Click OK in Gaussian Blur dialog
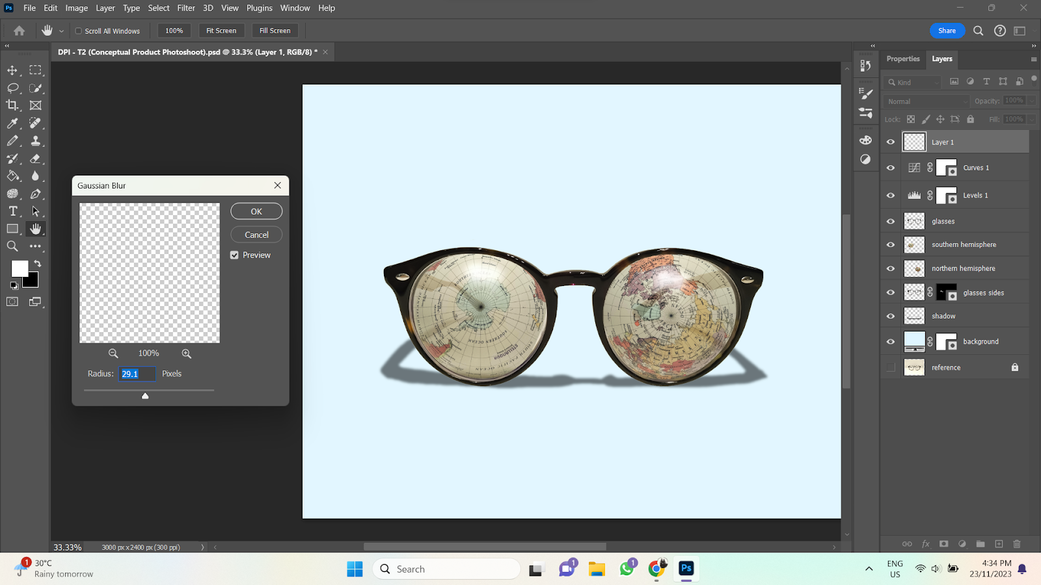 (256, 211)
